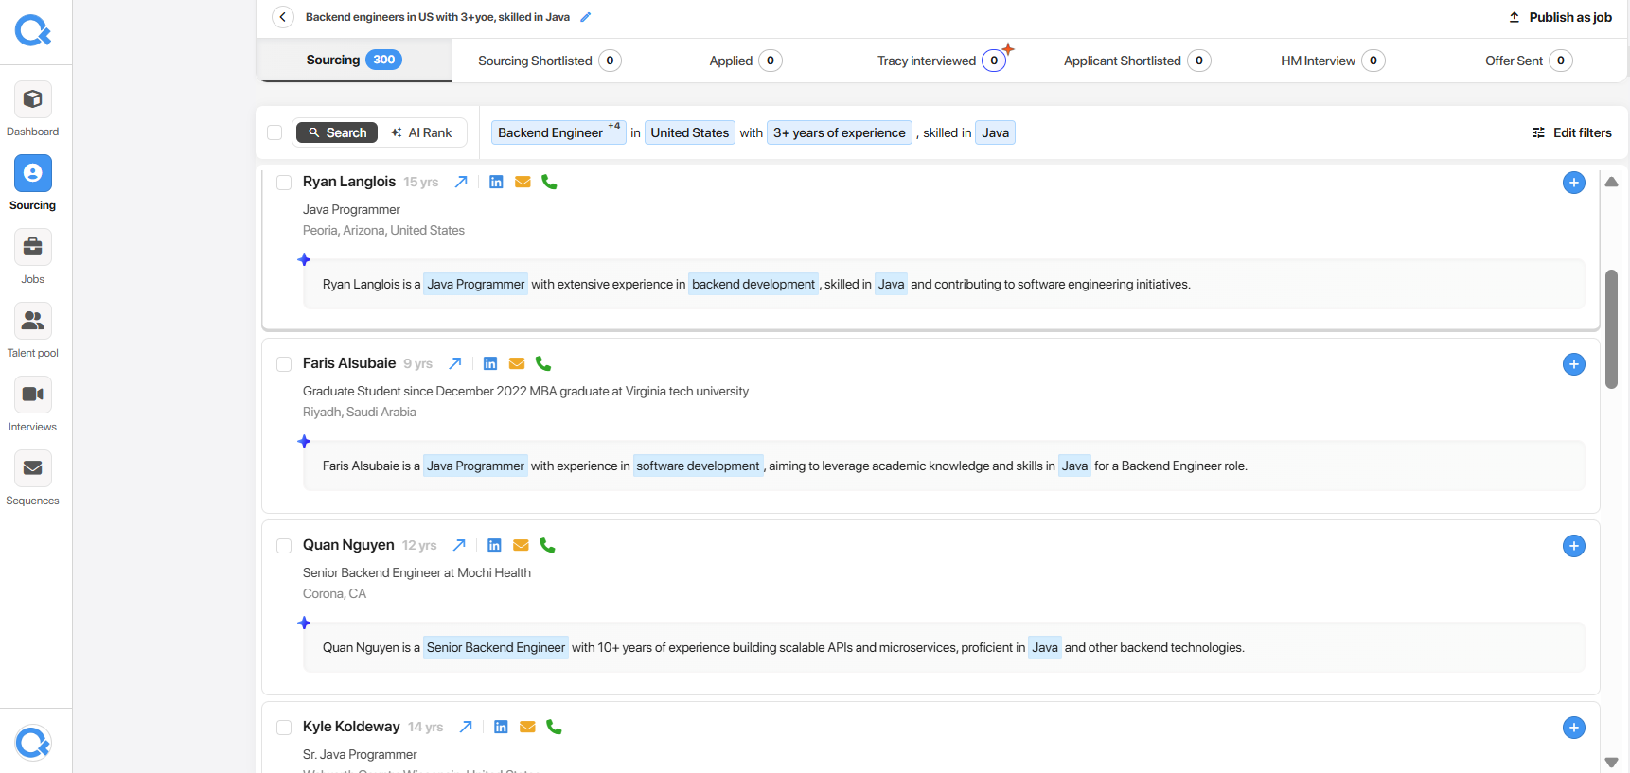
Task: Add Kyle Koldeway with plus button
Action: coord(1574,728)
